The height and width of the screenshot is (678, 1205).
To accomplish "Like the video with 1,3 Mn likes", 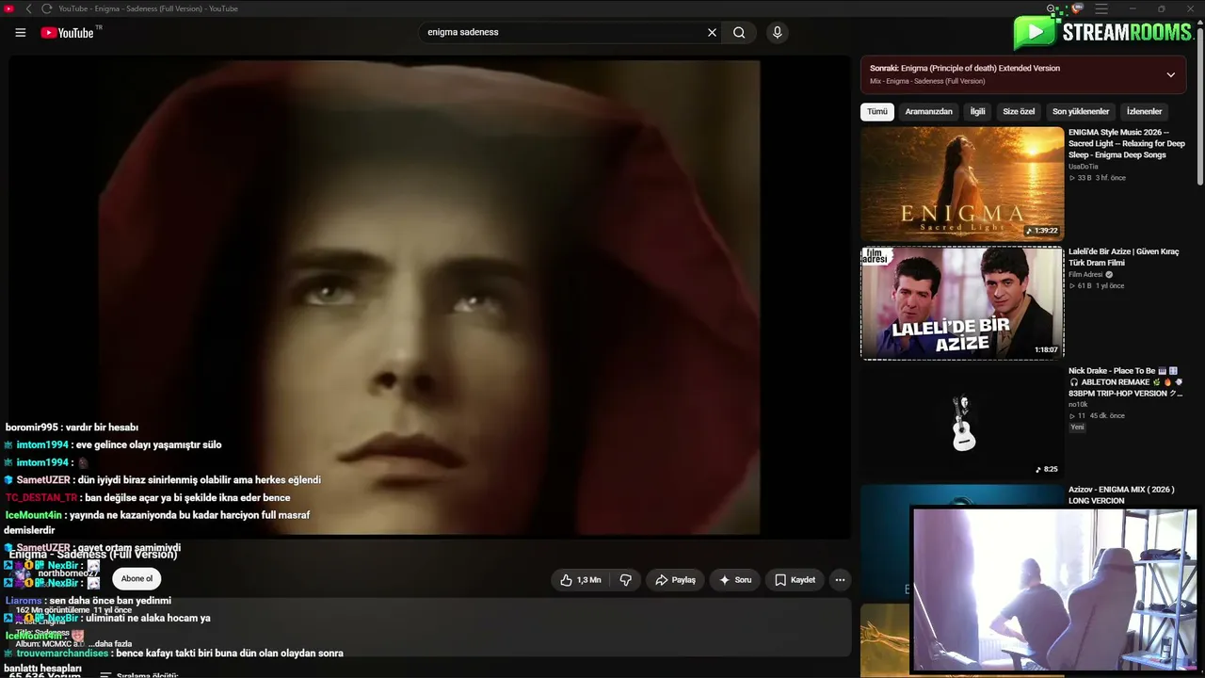I will (581, 580).
